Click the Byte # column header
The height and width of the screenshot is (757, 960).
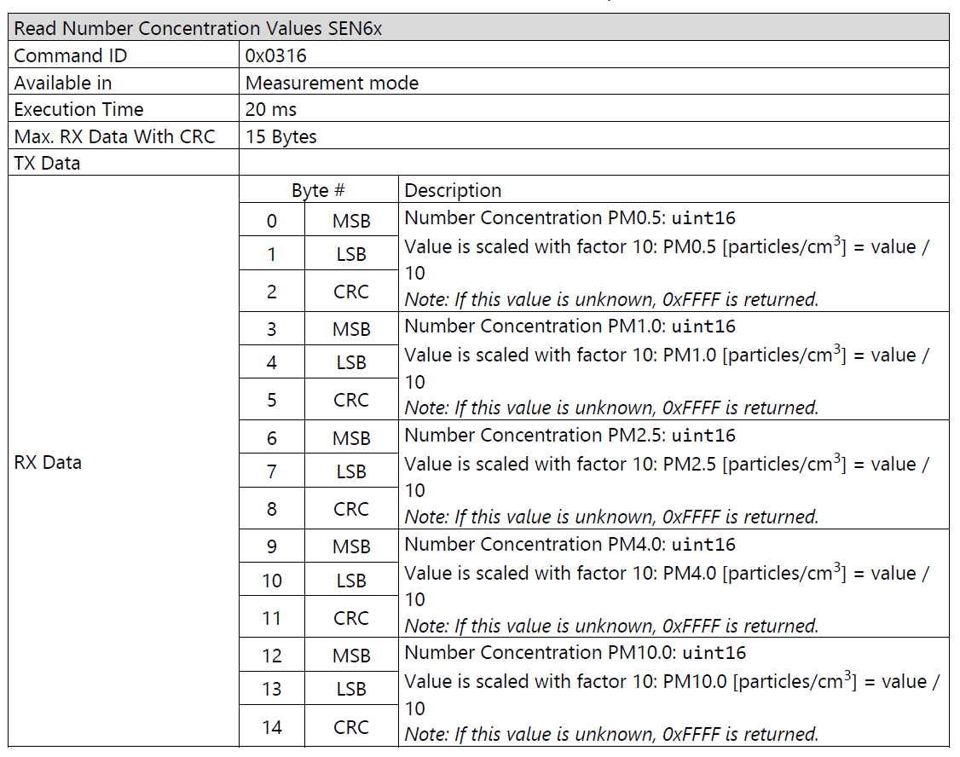point(318,190)
